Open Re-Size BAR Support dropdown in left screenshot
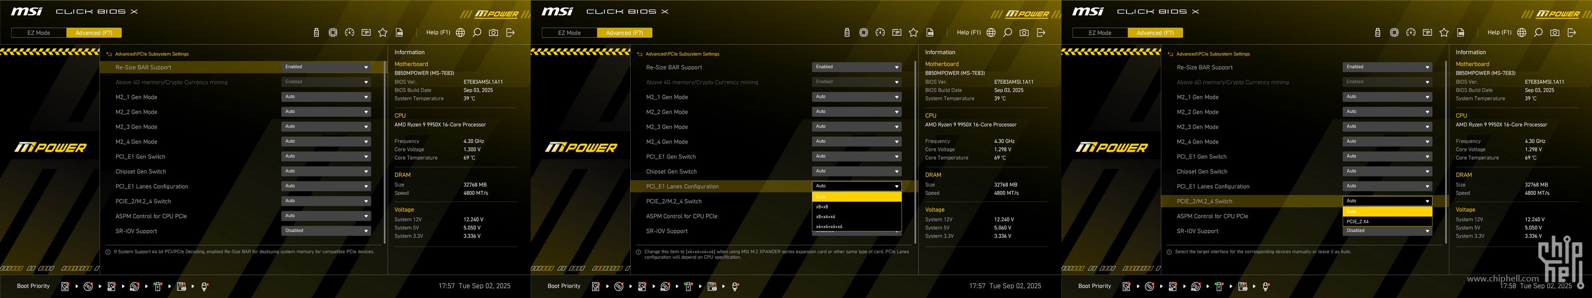The height and width of the screenshot is (298, 1592). [326, 67]
